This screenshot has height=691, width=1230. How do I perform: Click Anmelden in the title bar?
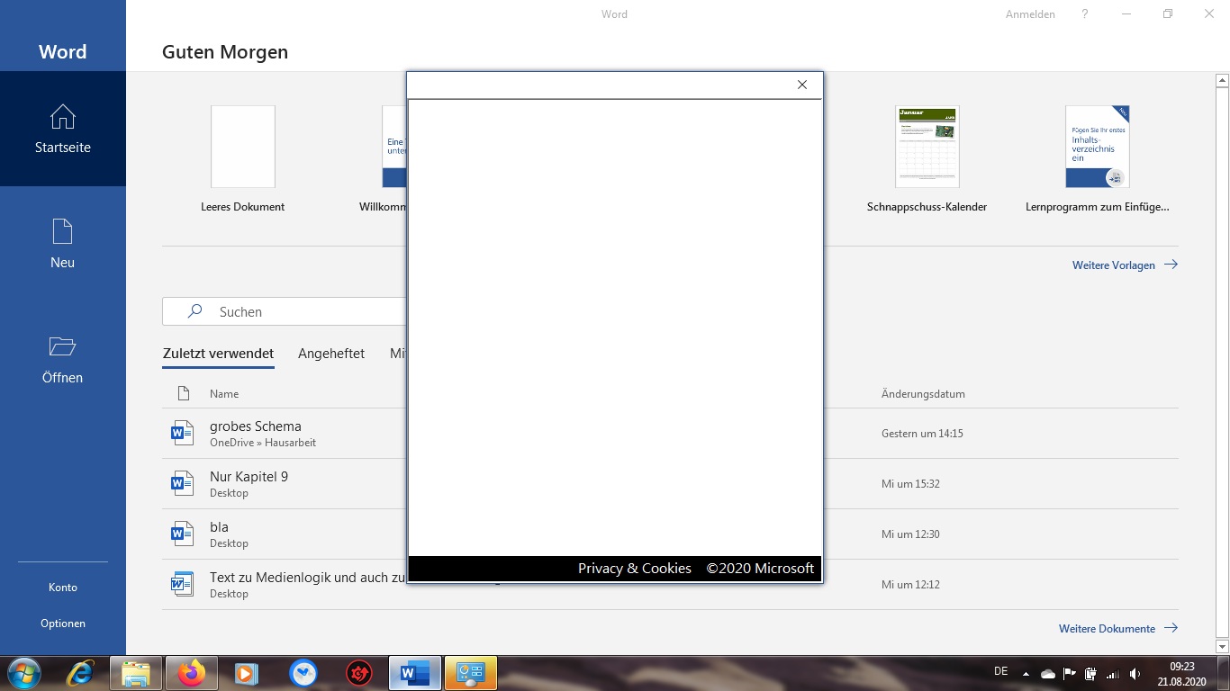tap(1030, 14)
